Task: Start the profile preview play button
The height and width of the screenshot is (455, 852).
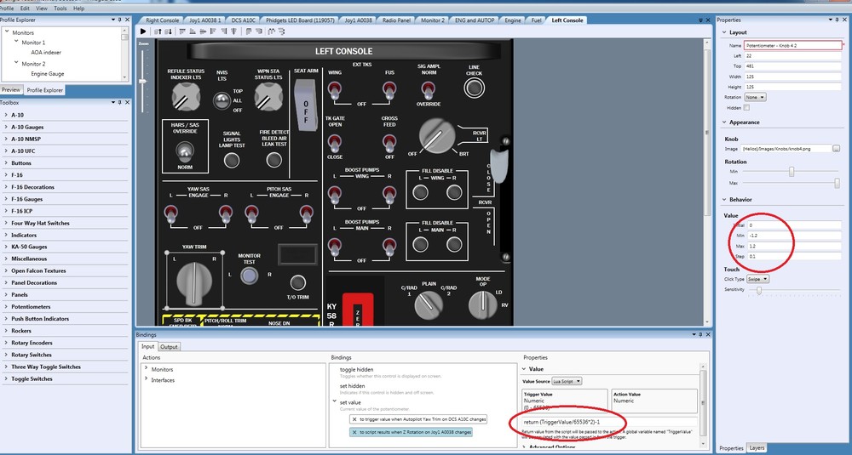Action: coord(143,31)
